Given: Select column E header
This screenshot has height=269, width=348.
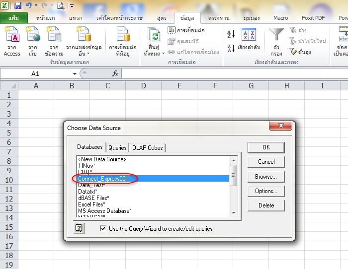Looking at the screenshot, I should pyautogui.click(x=179, y=85).
